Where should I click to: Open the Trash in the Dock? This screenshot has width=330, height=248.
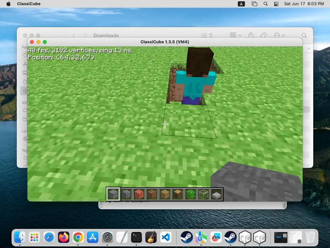tap(310, 237)
